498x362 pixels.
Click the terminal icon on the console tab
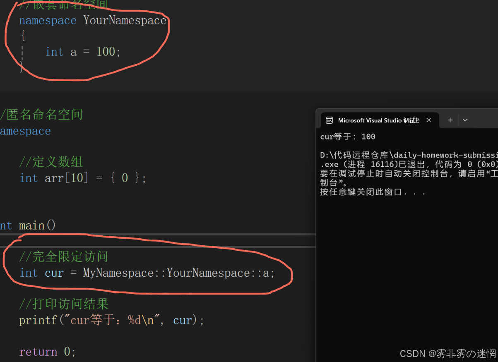330,120
